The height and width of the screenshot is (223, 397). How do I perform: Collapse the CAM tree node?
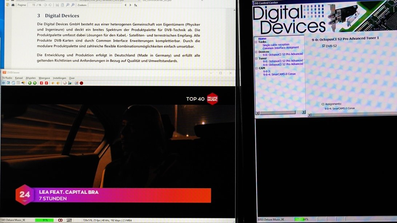click(256, 68)
